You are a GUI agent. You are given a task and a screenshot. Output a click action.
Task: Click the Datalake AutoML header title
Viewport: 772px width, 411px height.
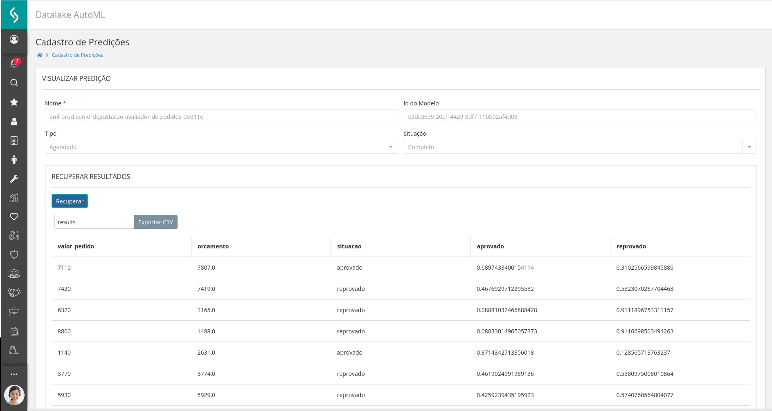[70, 15]
